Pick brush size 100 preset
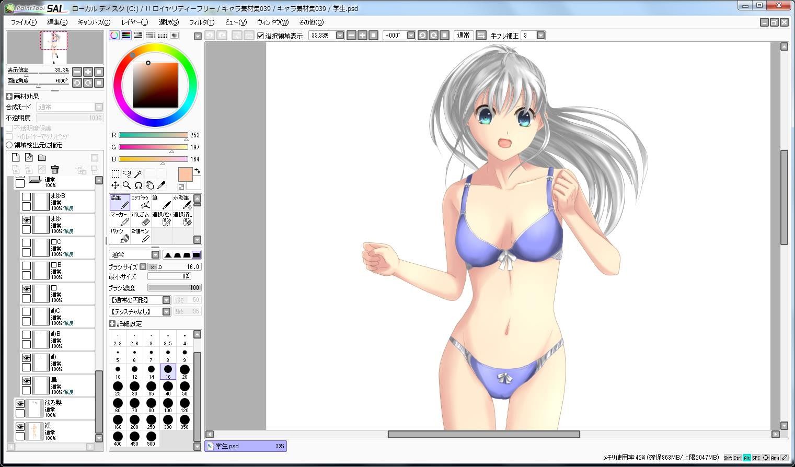The image size is (795, 467). (168, 405)
